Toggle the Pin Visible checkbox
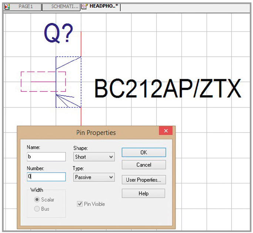253x233 pixels. point(80,204)
